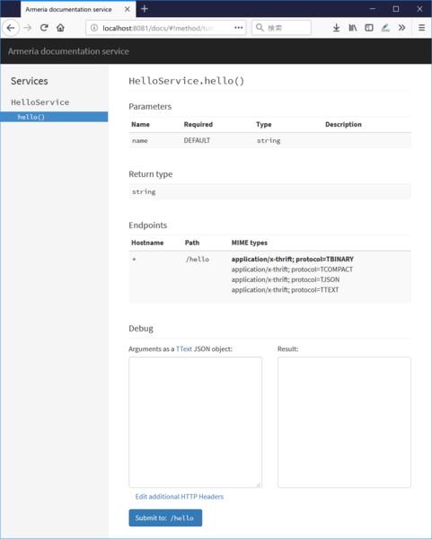This screenshot has width=432, height=539.
Task: Click 'application/x-thrift; protocol=TJSON' MIME type
Action: pos(286,279)
